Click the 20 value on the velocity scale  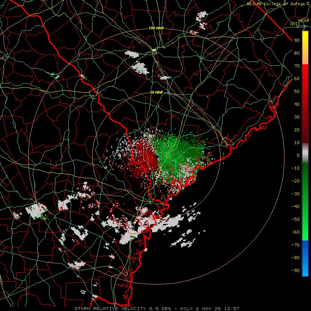pyautogui.click(x=297, y=130)
